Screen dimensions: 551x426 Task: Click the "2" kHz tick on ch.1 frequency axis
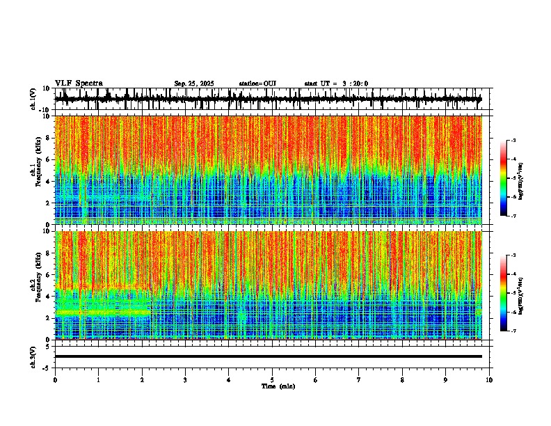(49, 203)
